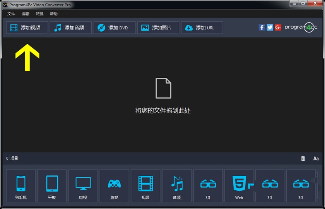Select the 到手机 phone output category
Viewport: 325px width, 209px height.
[21, 186]
